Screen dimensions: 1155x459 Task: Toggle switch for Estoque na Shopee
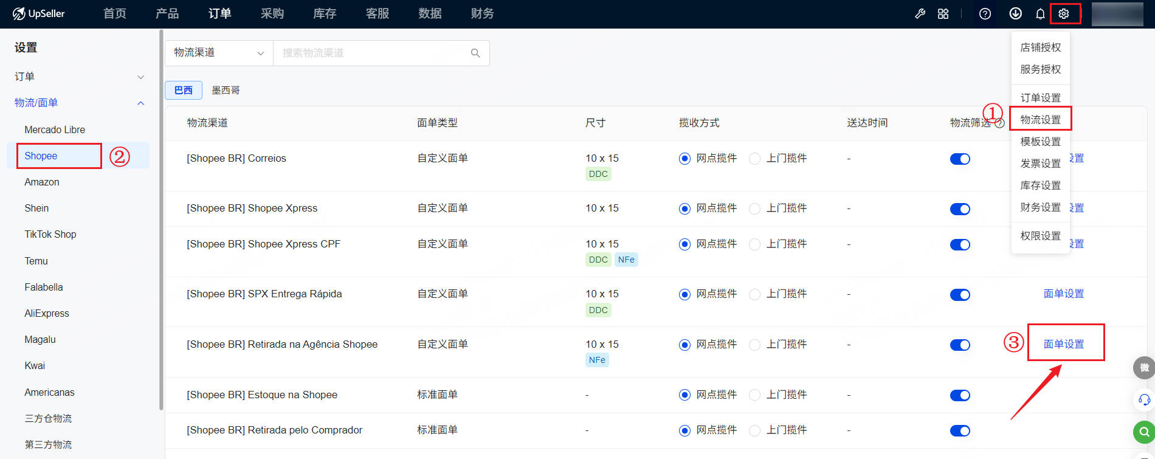click(960, 395)
